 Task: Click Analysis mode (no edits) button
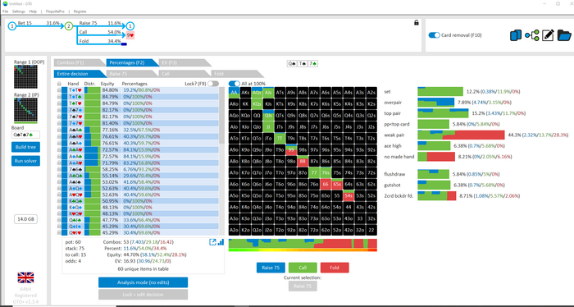pyautogui.click(x=143, y=282)
